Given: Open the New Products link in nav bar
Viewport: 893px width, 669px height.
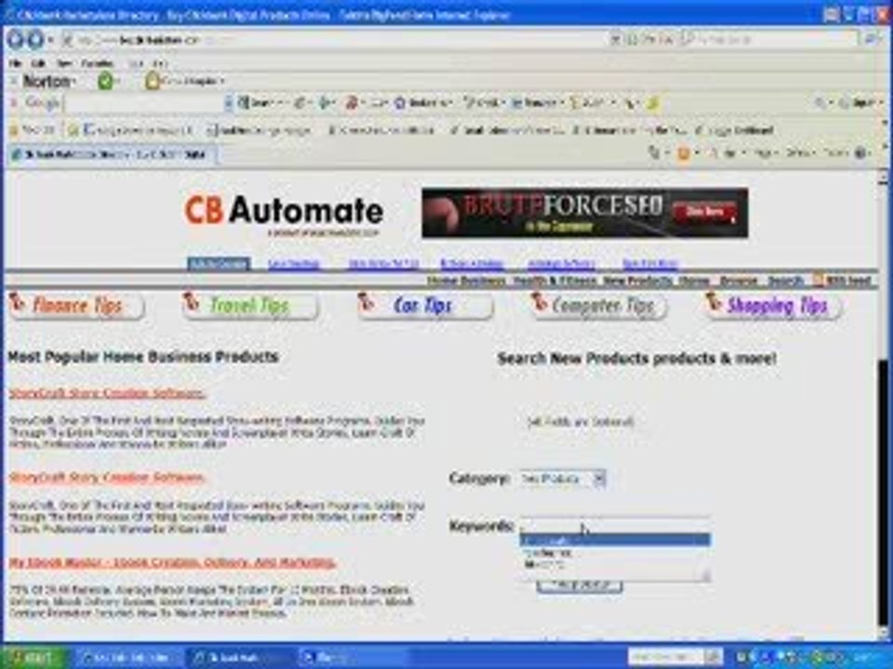Looking at the screenshot, I should tap(638, 281).
